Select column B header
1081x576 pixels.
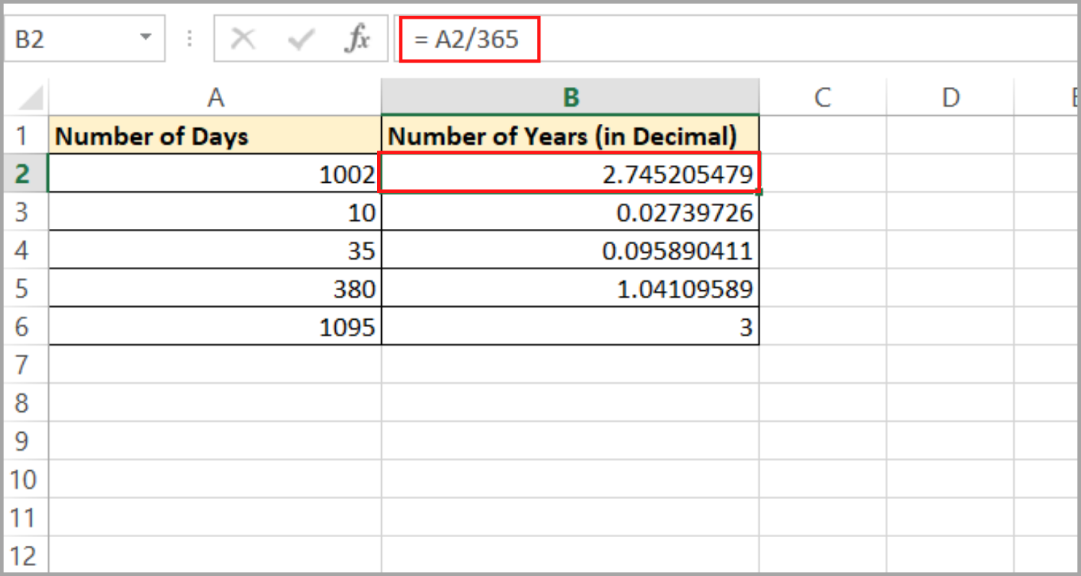pyautogui.click(x=570, y=97)
